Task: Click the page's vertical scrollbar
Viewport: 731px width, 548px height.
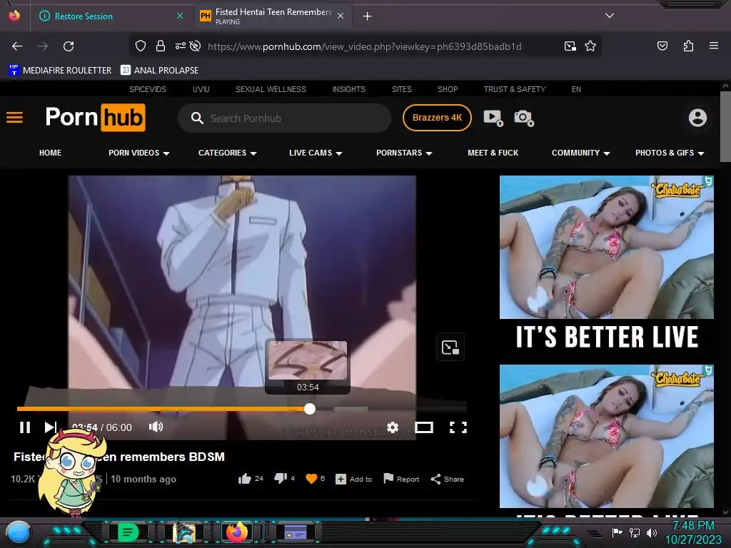Action: click(725, 127)
